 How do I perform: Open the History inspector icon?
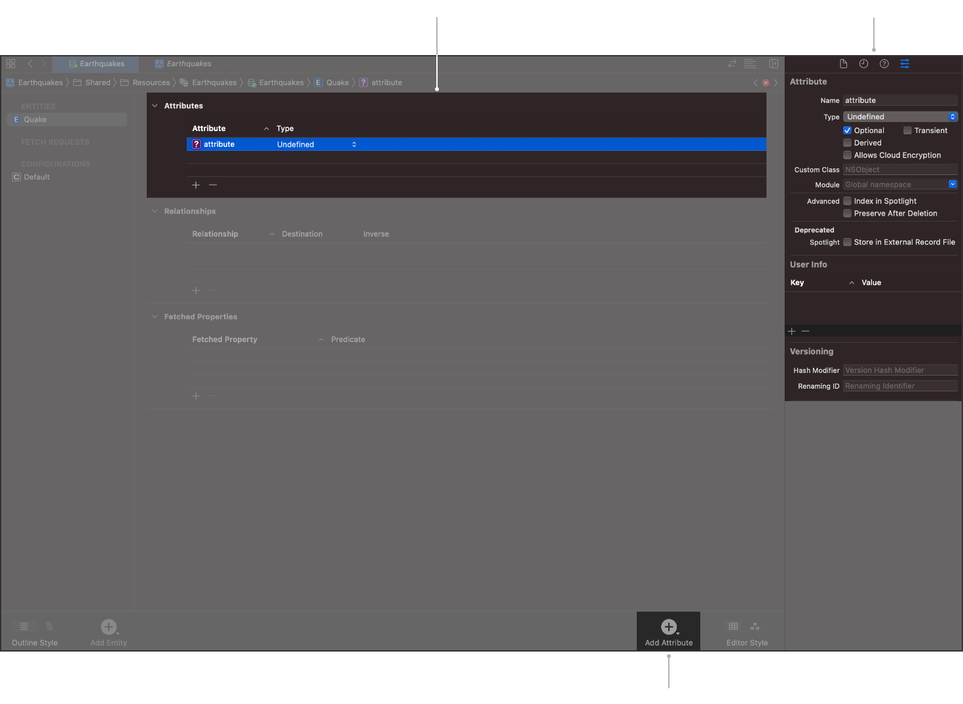click(x=863, y=64)
